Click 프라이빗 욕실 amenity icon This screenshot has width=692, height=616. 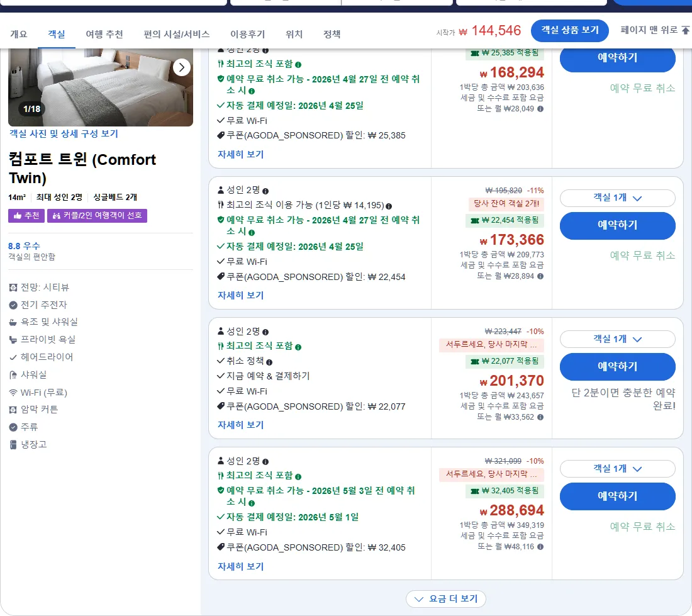[x=13, y=340]
